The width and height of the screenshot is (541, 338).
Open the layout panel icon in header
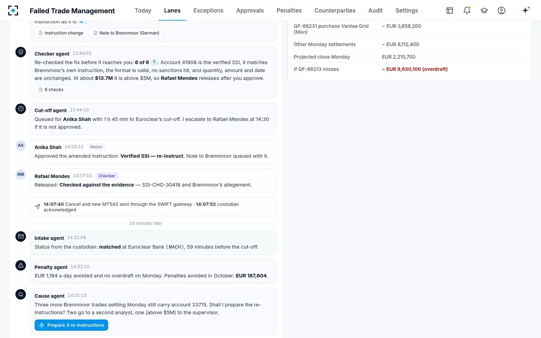tap(450, 11)
